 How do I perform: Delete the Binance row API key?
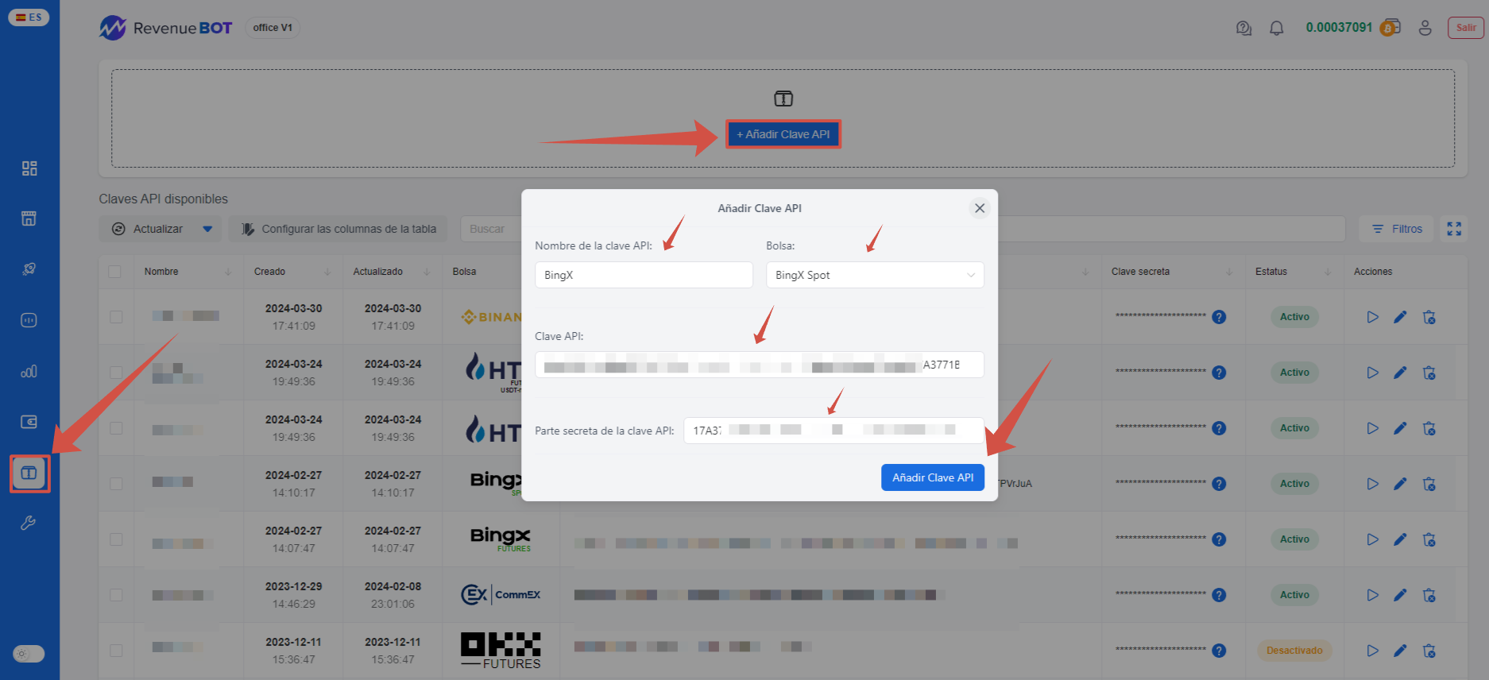click(1429, 317)
